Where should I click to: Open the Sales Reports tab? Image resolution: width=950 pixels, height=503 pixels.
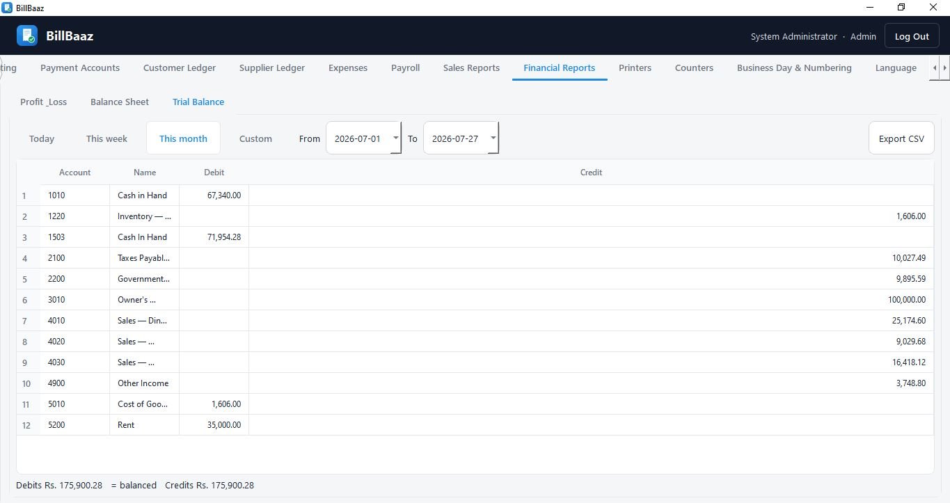471,67
